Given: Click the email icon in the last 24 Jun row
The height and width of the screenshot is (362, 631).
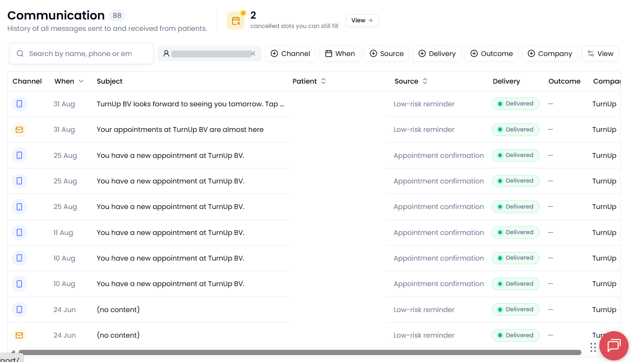Looking at the screenshot, I should (19, 335).
